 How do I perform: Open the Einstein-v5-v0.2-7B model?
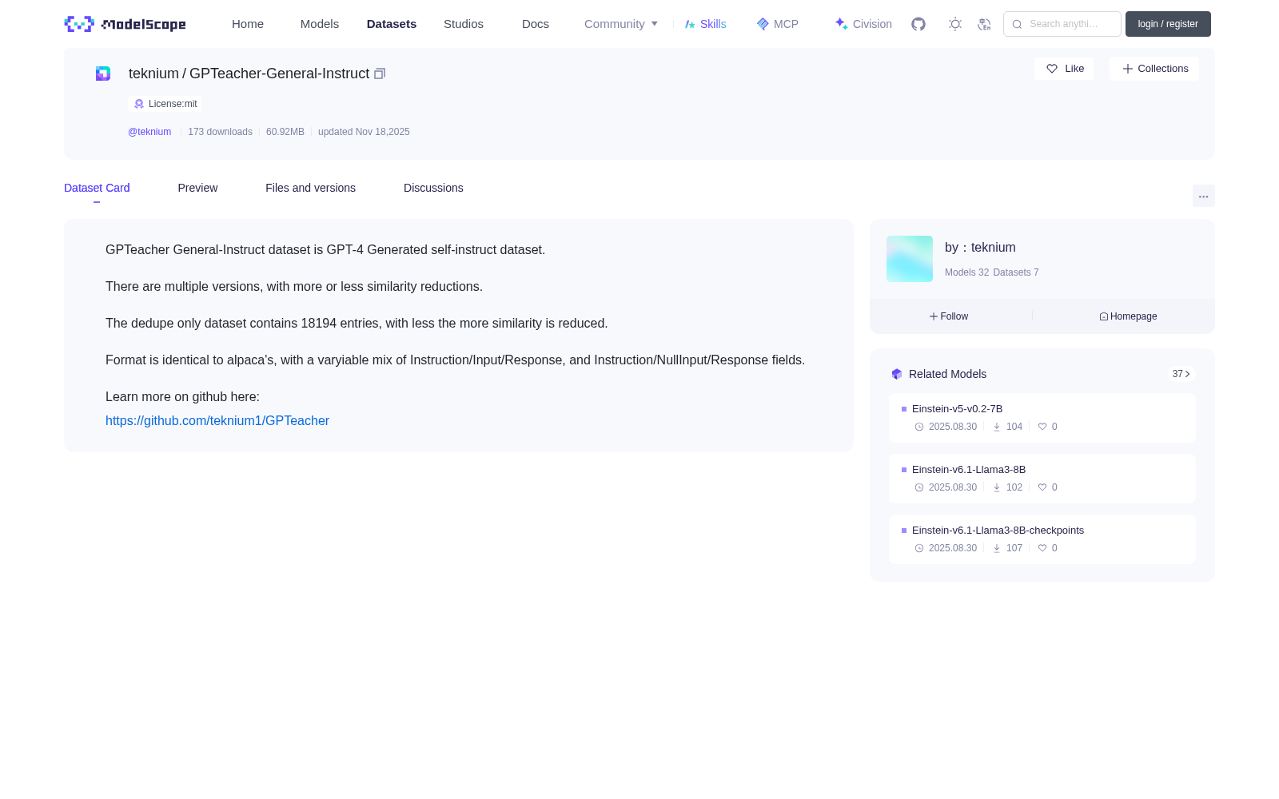point(957,409)
